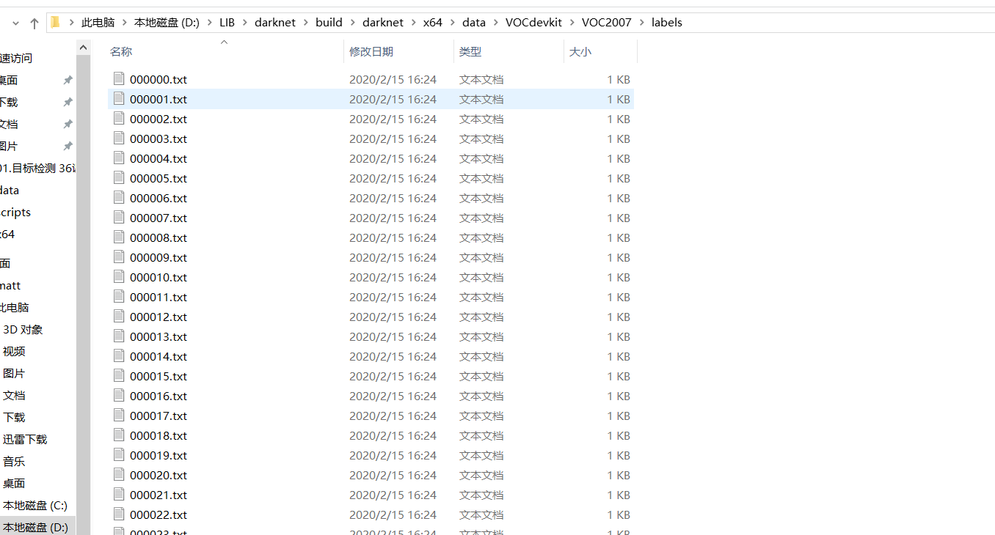Click the 1 KB size of 000016.txt
The width and height of the screenshot is (995, 535).
click(x=619, y=396)
